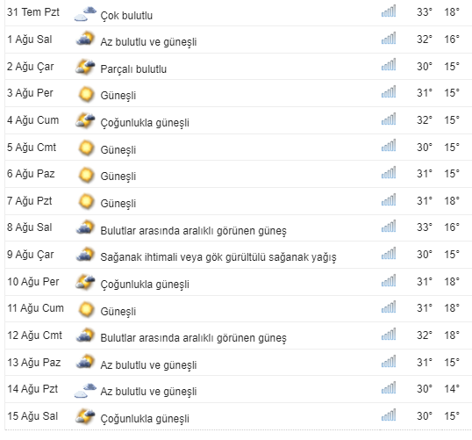
Task: Click the signal bars icon in 31 Tem Pzt row
Action: click(389, 11)
